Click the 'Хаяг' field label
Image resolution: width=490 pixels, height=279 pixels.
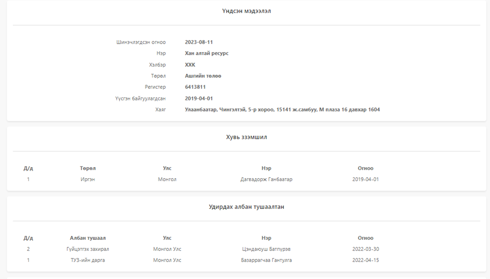[x=161, y=109]
